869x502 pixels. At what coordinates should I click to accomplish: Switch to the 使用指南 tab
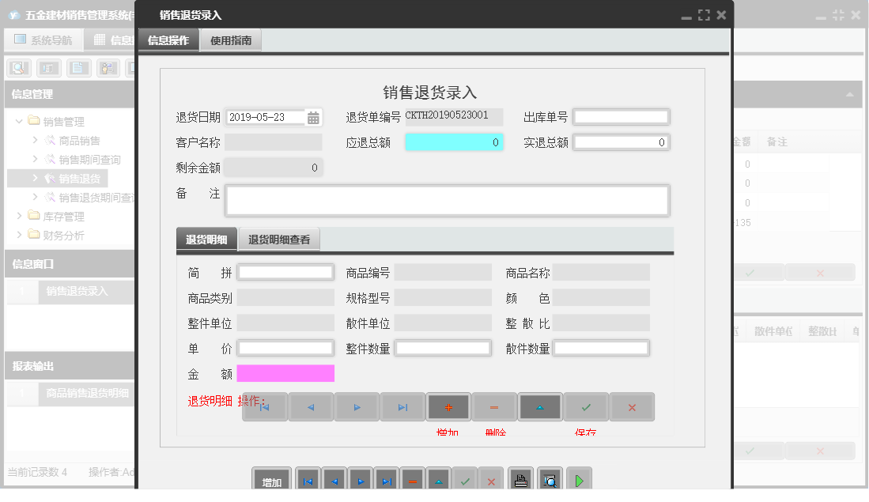pos(230,37)
